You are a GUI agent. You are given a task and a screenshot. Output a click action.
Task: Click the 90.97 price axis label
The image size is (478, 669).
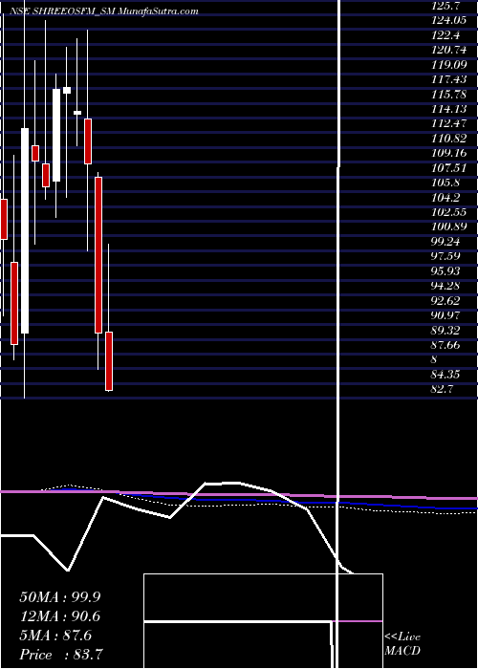[446, 315]
